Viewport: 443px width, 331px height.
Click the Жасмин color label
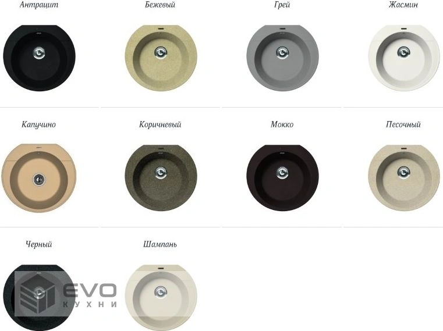403,5
